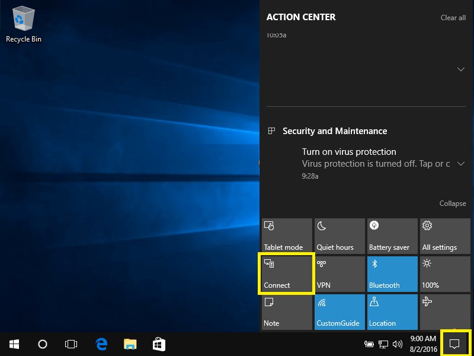Expand the notification with the chevron arrow
Viewport: 474px width, 356px height.
pos(461,69)
